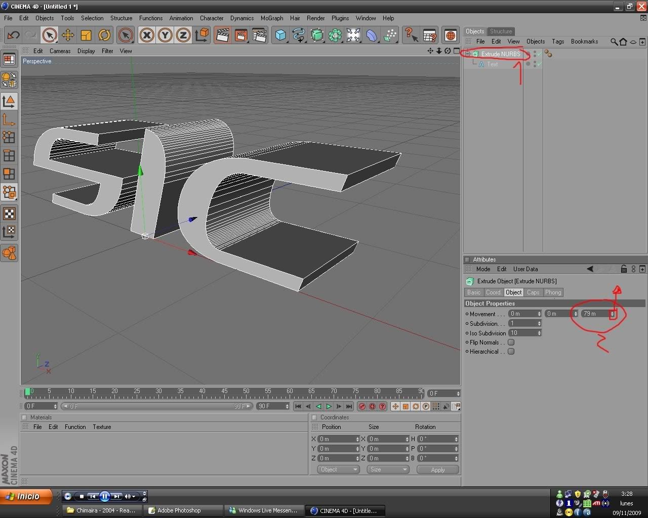Open the NURBS objects icon
Viewport: 648px width, 518px height.
click(317, 35)
